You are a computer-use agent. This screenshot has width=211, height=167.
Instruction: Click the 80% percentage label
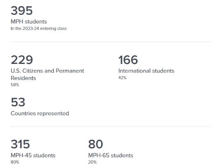15,162
